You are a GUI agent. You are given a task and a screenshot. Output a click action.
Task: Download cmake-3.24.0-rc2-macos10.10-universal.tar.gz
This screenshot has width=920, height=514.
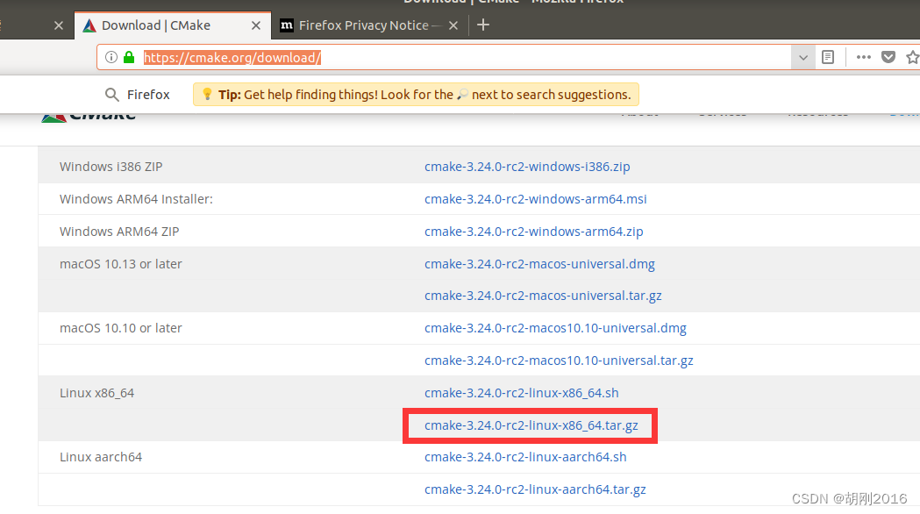[x=559, y=361]
